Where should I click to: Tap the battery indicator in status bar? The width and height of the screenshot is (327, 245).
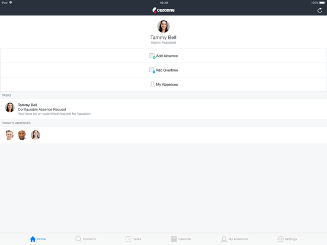pos(322,3)
